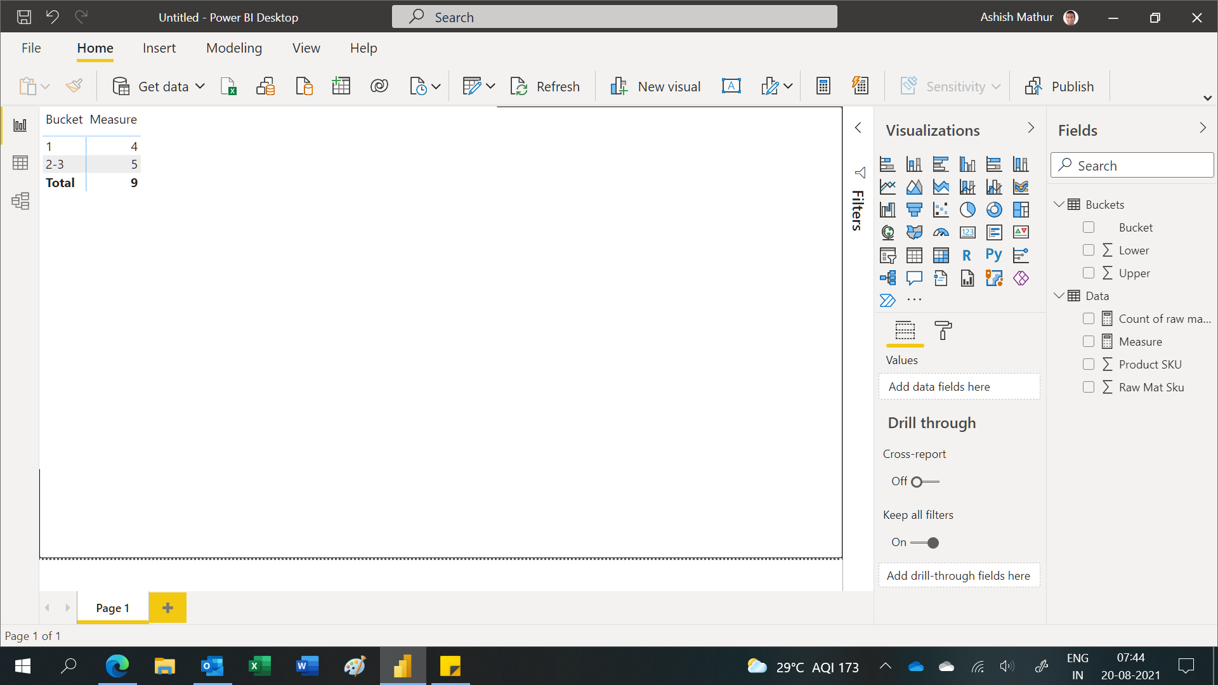Select the Matrix visualization icon
Viewport: 1218px width, 685px height.
(941, 255)
